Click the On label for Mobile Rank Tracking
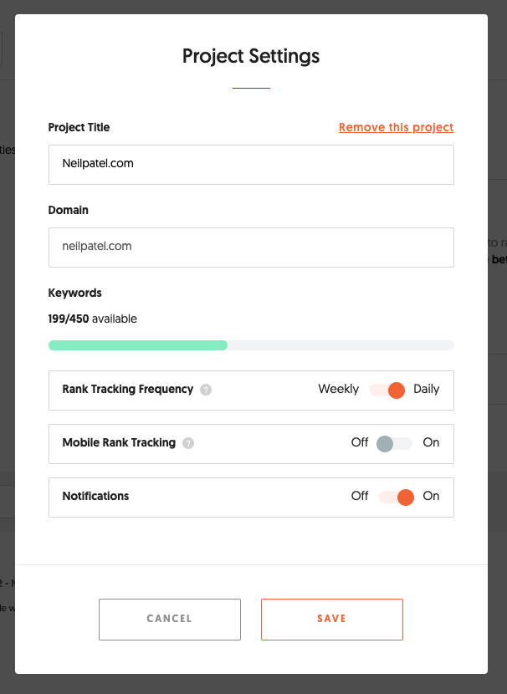 pyautogui.click(x=431, y=442)
